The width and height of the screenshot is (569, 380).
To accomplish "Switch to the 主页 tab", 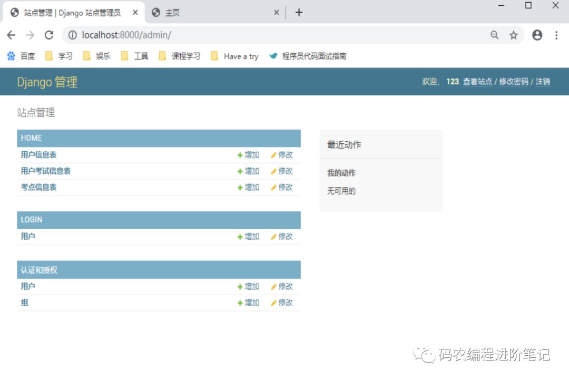I will click(x=211, y=13).
